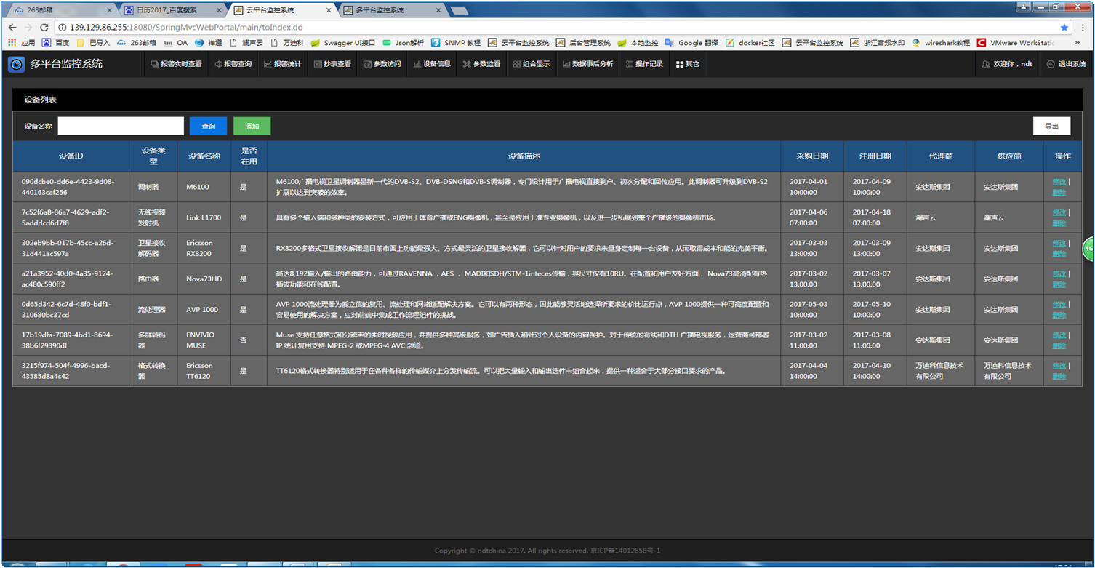Bookmark this page with the star icon

coord(1064,28)
